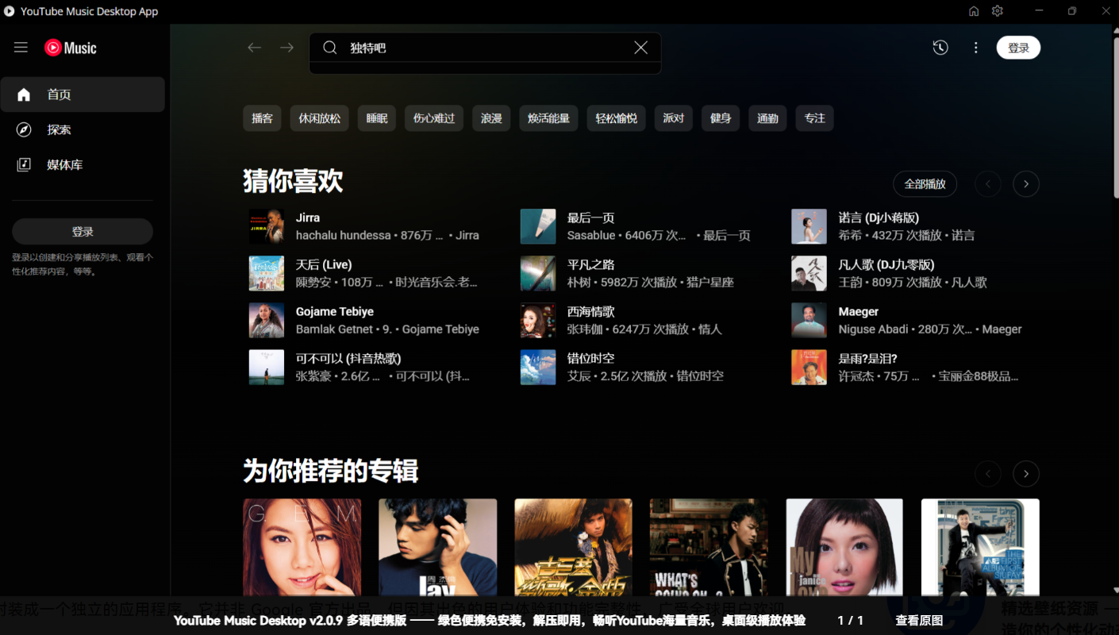Image resolution: width=1119 pixels, height=635 pixels.
Task: Select the 浪漫 chip
Action: (x=491, y=118)
